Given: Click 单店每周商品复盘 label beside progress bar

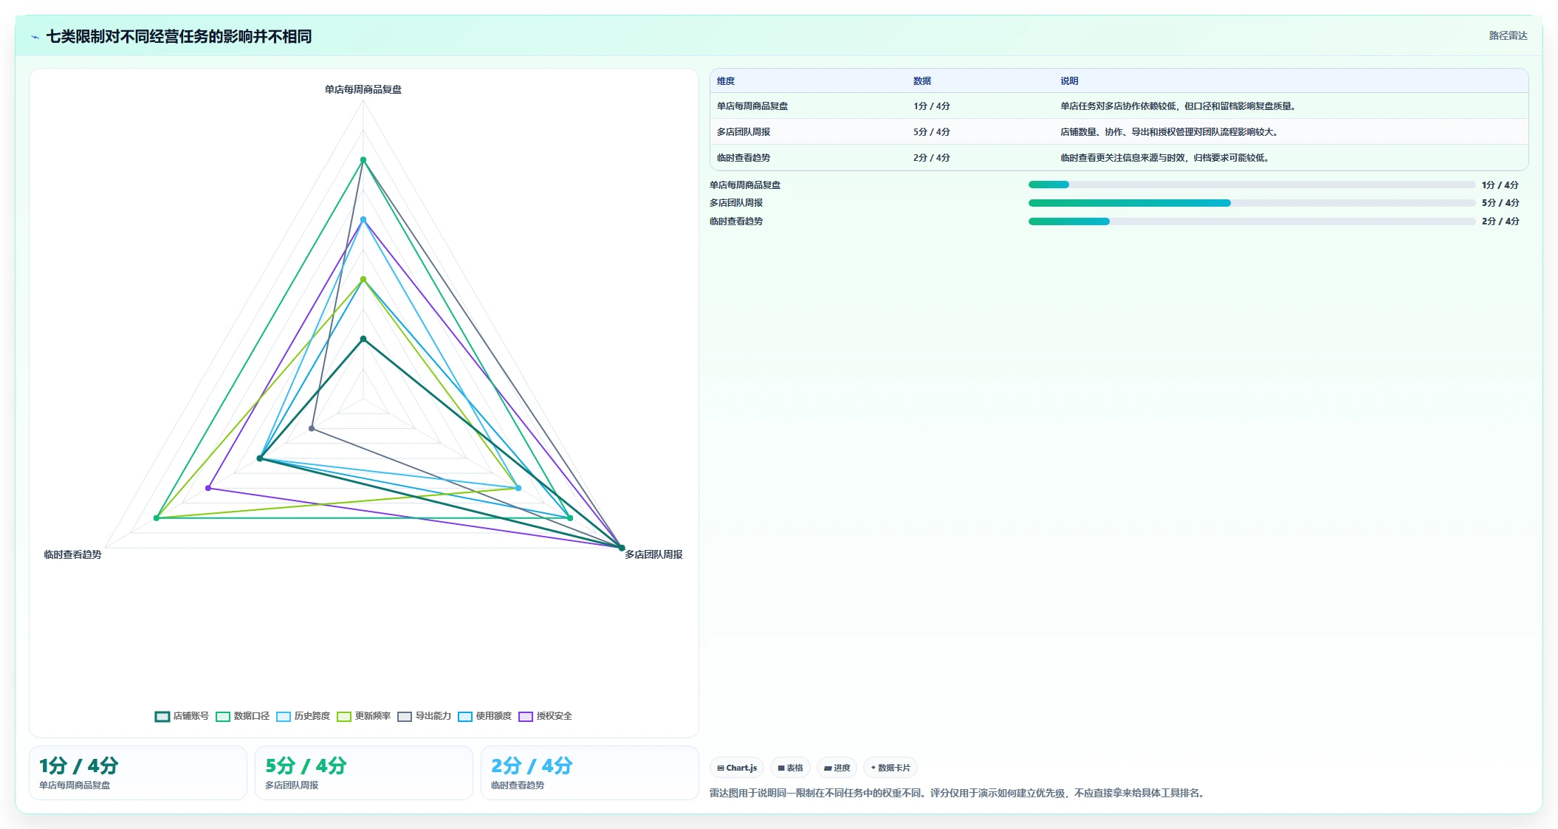Looking at the screenshot, I should 745,185.
